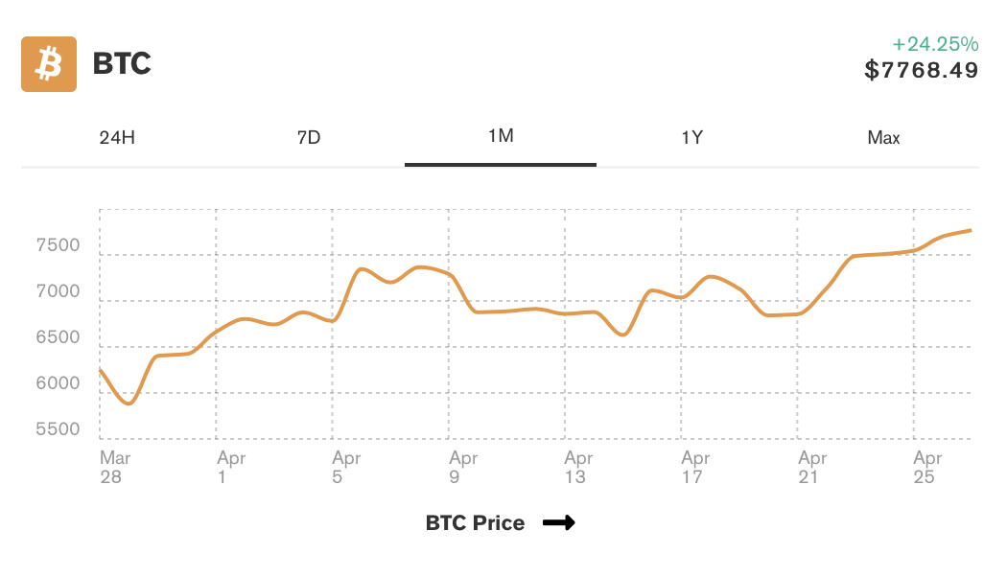Pick the Apr 13 axis marker
The width and height of the screenshot is (1007, 577).
tap(578, 467)
